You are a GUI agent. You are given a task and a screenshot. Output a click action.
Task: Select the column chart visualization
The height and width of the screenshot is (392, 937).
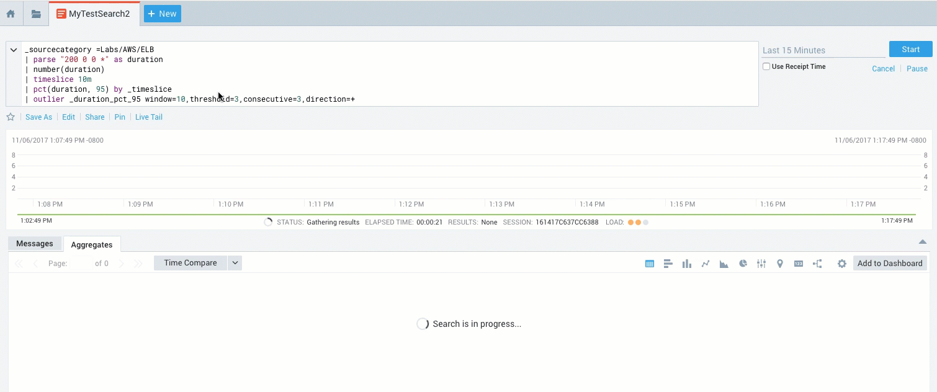[686, 263]
